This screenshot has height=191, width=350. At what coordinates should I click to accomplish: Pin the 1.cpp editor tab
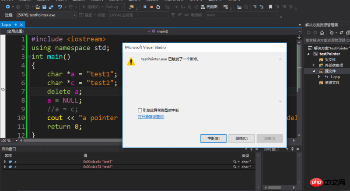(16, 24)
